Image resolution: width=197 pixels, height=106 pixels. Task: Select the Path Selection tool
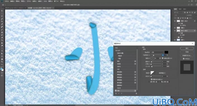pos(2,54)
